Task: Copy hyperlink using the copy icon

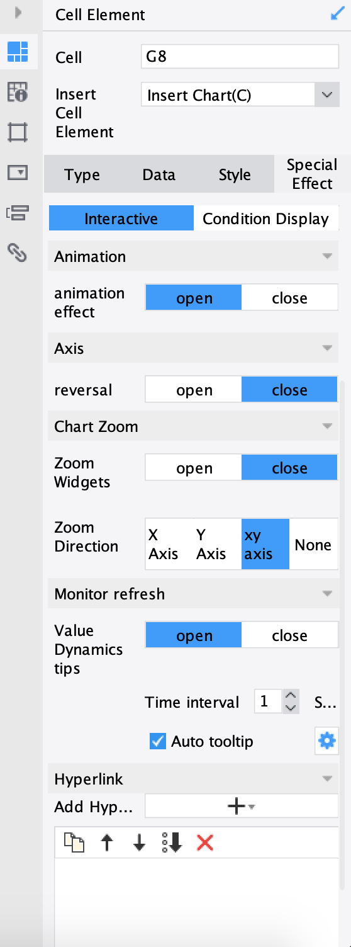Action: pos(74,842)
